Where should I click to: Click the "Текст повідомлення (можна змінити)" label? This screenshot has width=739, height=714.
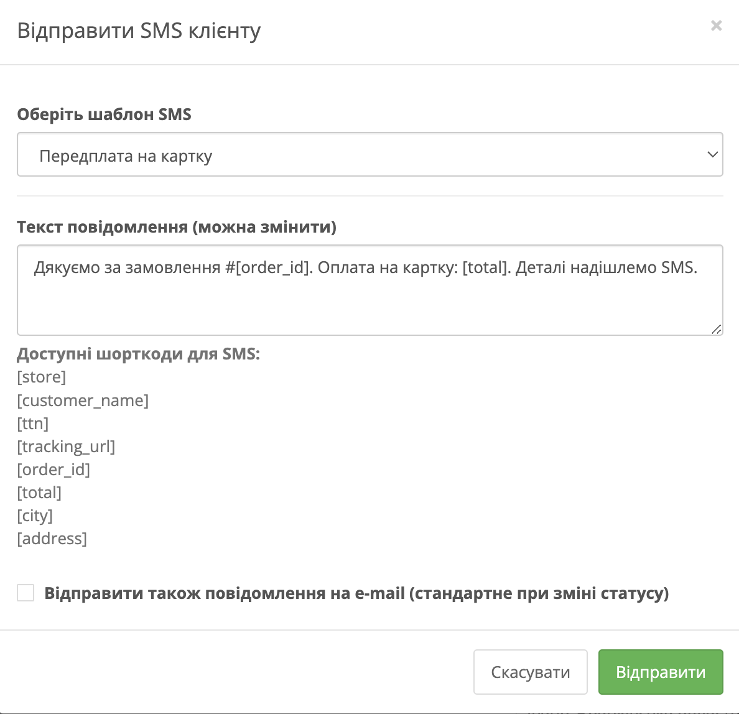pos(177,227)
